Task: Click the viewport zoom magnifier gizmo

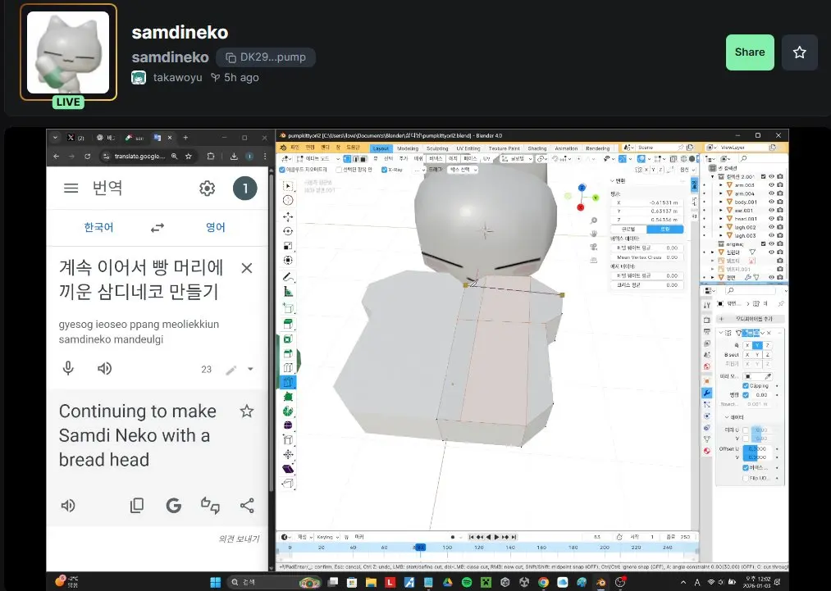Action: pos(594,220)
